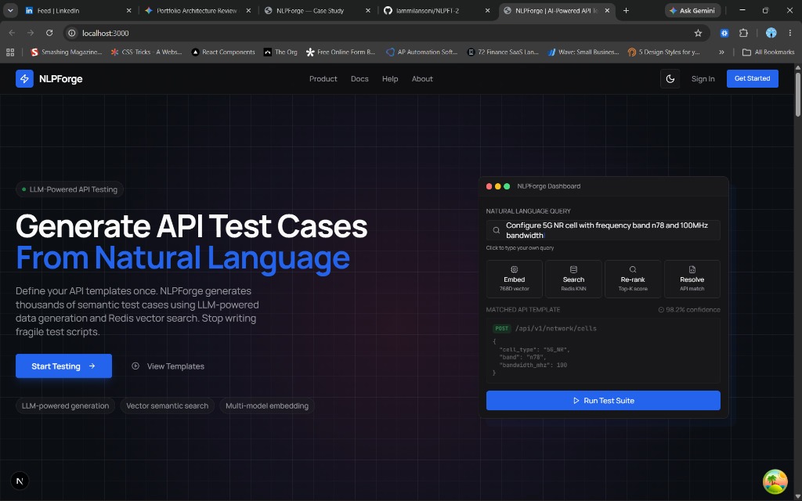The width and height of the screenshot is (802, 501).
Task: Click the NLPForge lightning bolt logo icon
Action: click(x=24, y=79)
